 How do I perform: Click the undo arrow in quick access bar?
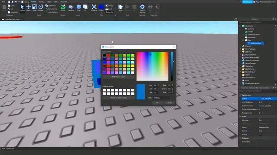point(16,2)
